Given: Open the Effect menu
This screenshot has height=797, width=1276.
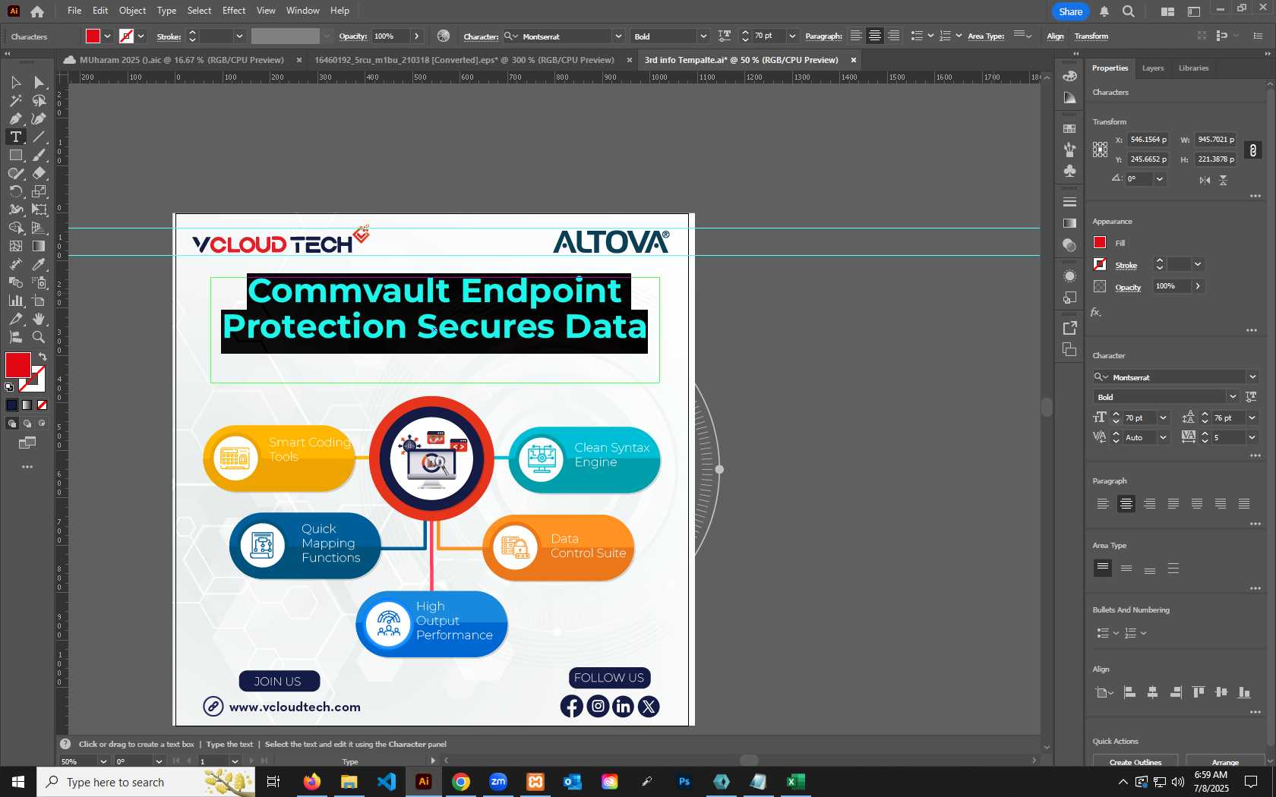Looking at the screenshot, I should click(234, 11).
